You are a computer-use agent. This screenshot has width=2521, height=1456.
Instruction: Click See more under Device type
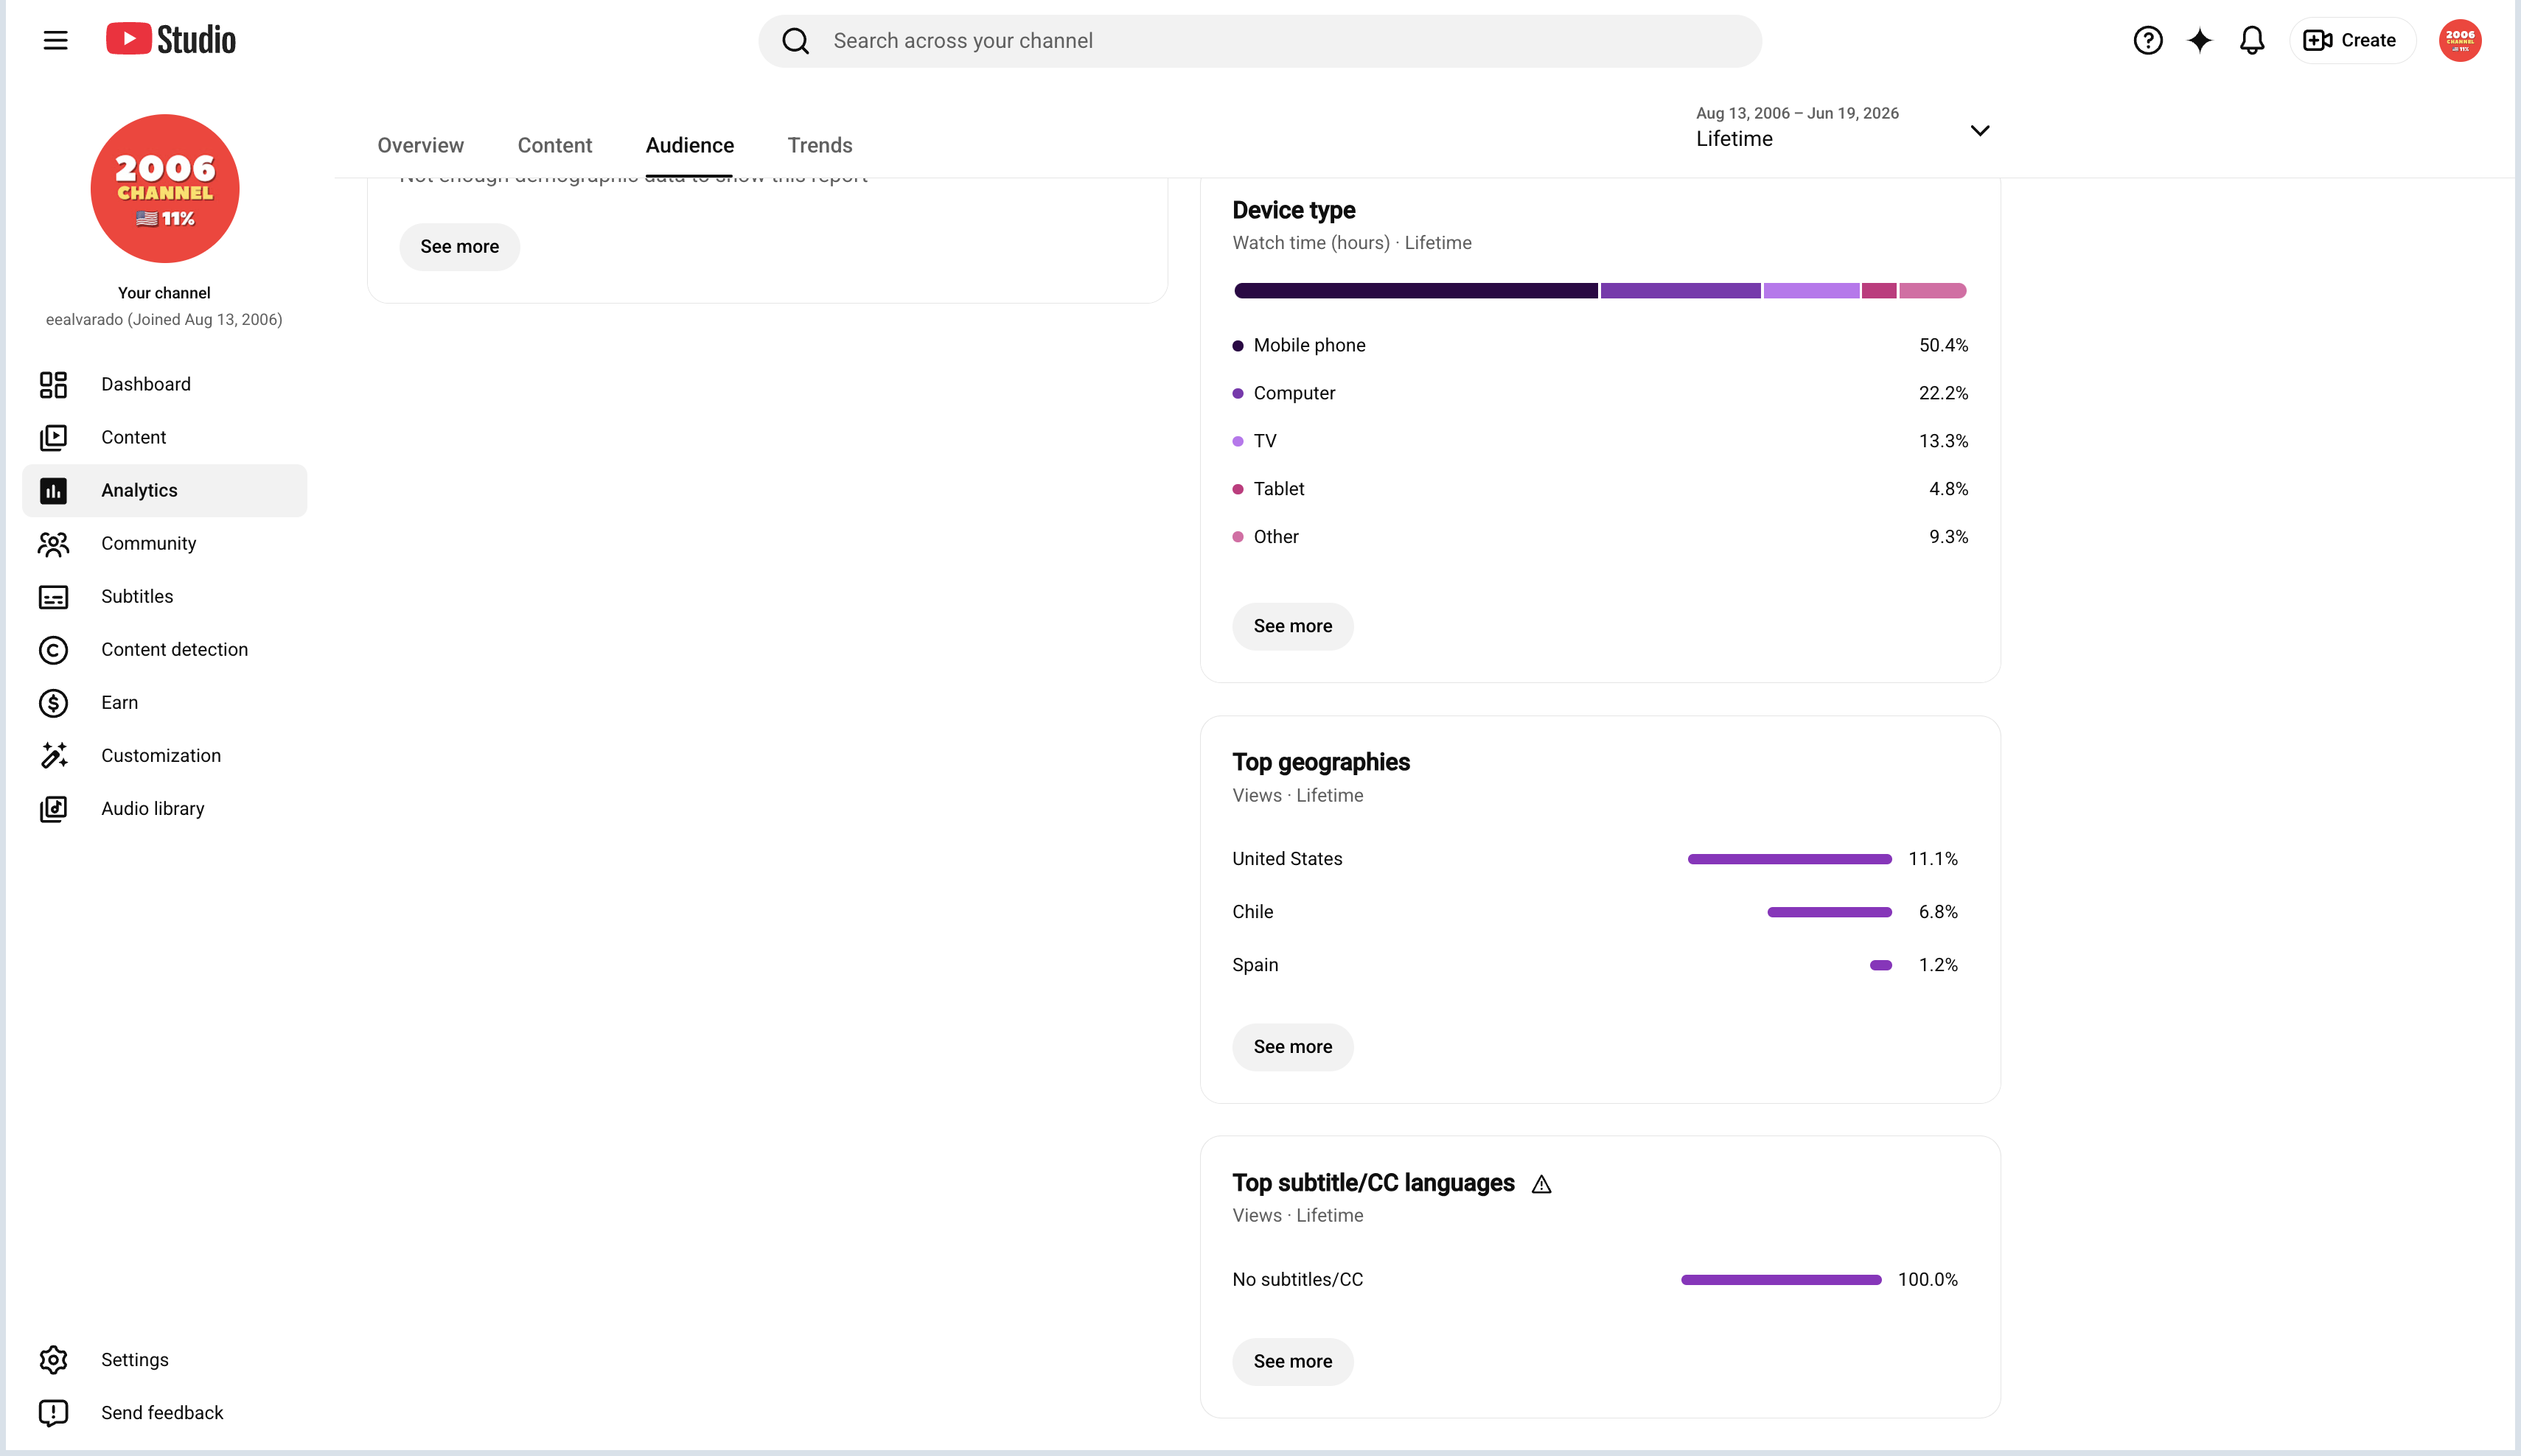click(x=1292, y=626)
